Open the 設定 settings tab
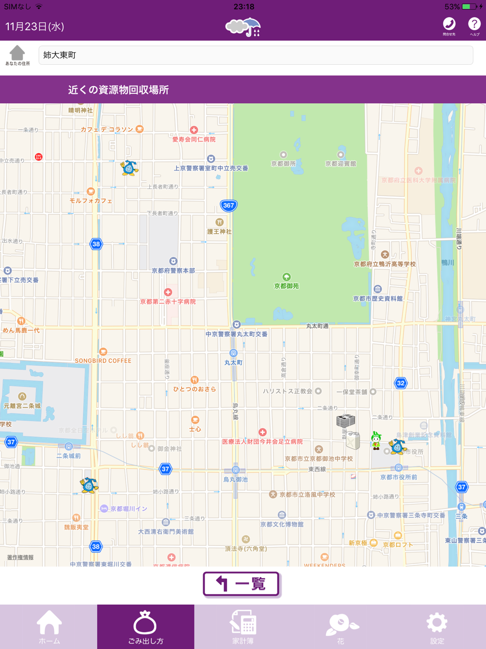 point(437,627)
